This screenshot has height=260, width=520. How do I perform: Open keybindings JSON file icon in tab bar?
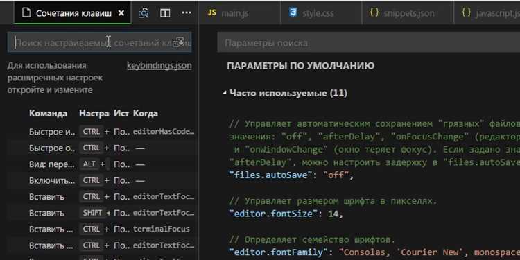point(144,13)
